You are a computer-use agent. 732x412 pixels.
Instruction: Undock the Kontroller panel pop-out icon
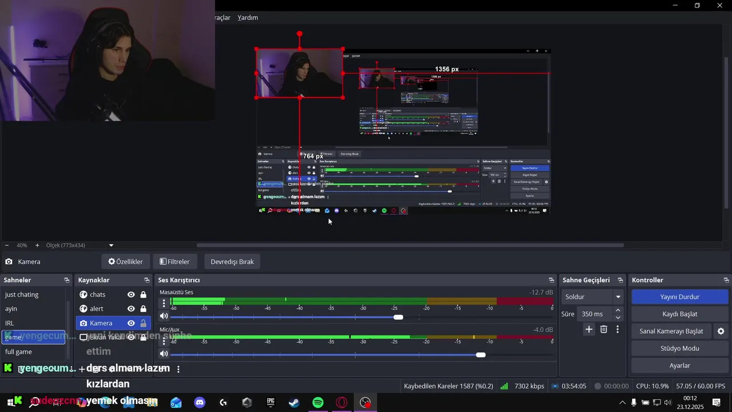(x=726, y=280)
